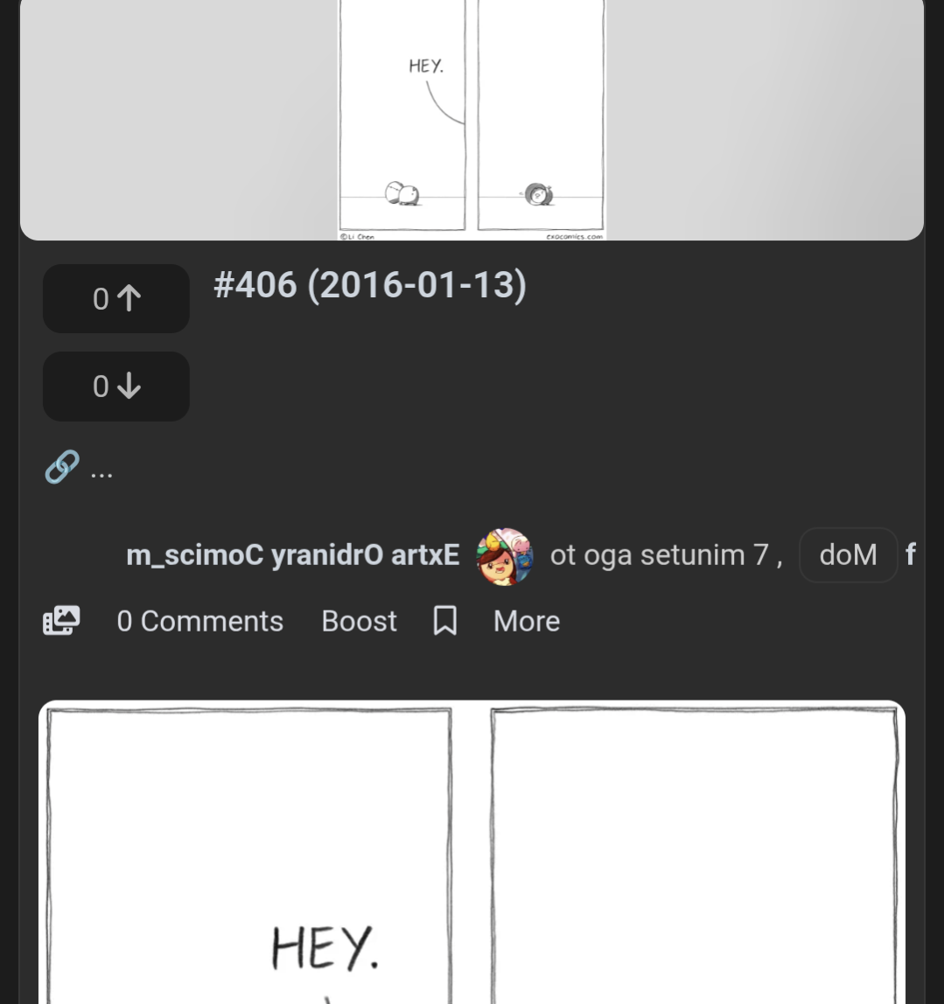Boost this comic post
The image size is (944, 1004).
tap(359, 621)
